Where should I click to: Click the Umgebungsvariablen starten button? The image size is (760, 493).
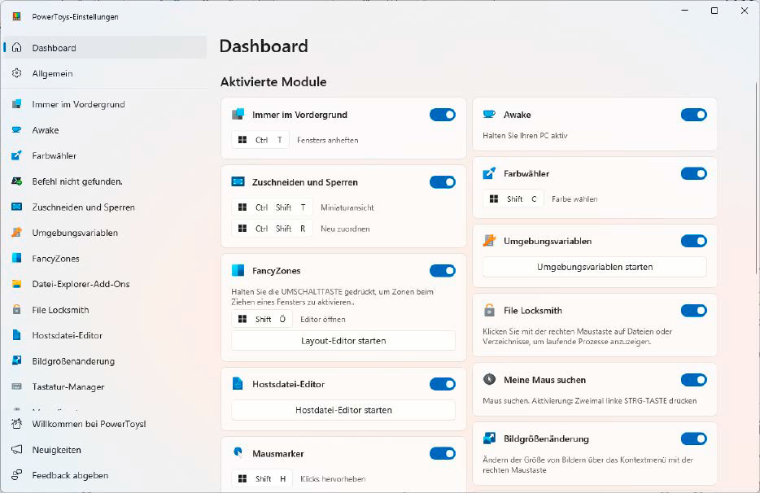click(x=595, y=267)
